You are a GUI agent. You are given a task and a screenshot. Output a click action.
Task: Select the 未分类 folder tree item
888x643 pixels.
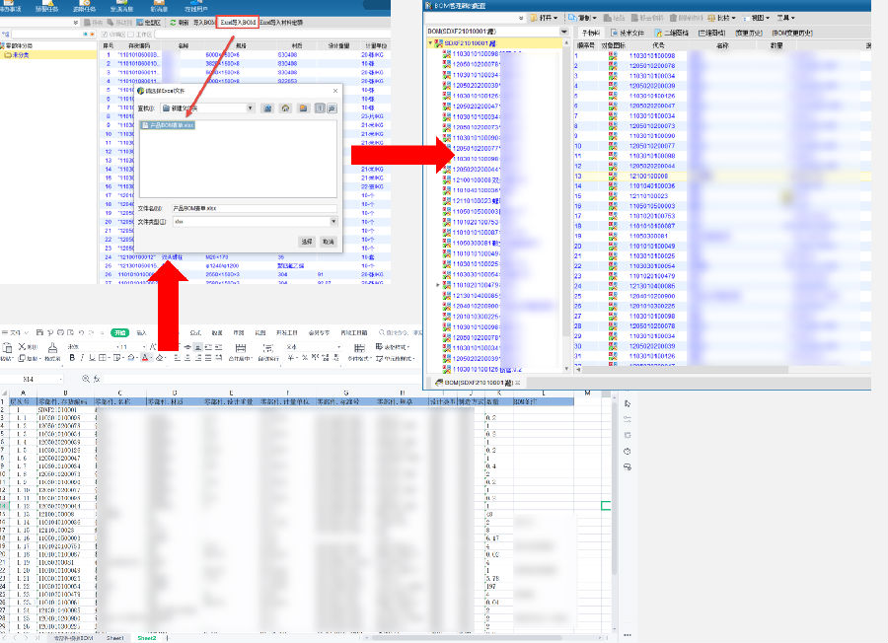(x=19, y=55)
